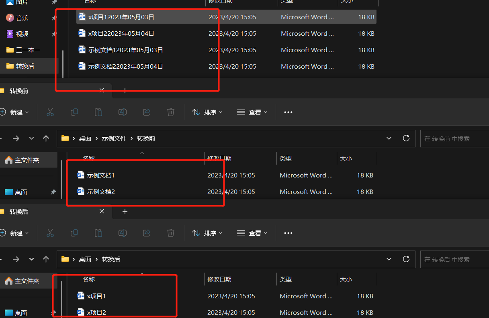The height and width of the screenshot is (318, 489).
Task: Open the three-dot more options in 转换前 window
Action: coord(288,112)
